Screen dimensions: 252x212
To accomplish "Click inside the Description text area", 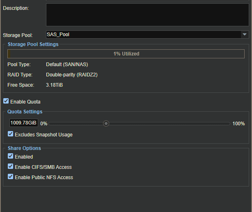I will coord(147,15).
